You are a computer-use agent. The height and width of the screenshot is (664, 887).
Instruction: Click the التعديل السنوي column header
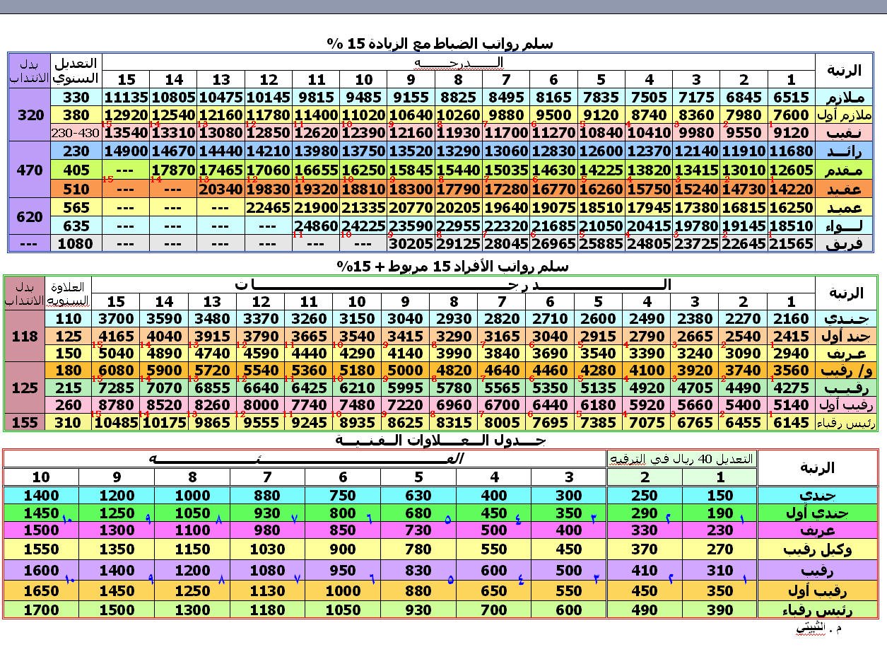pos(76,70)
